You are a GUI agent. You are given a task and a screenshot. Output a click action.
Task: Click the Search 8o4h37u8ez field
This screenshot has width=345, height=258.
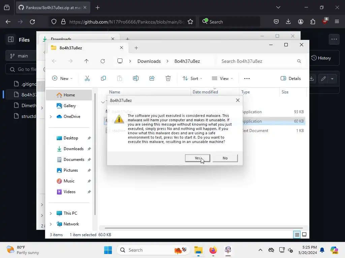261,61
